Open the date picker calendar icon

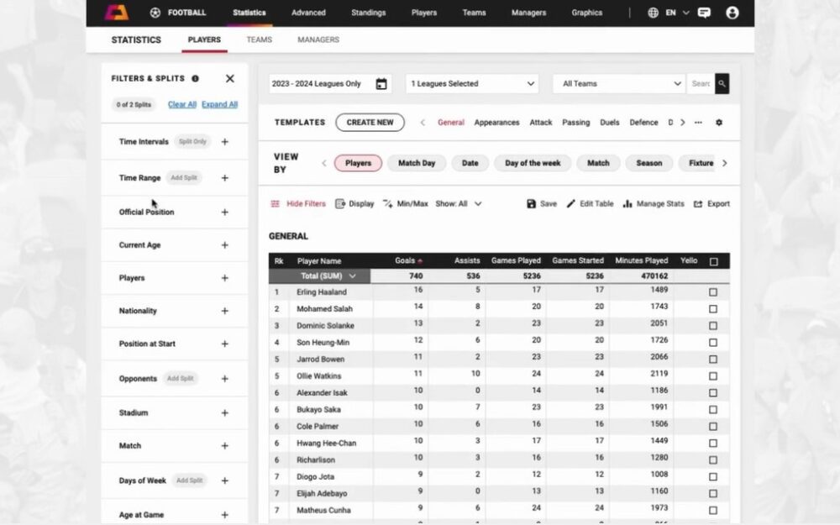(382, 84)
